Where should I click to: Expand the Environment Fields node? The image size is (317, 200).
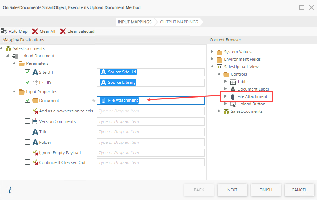point(212,59)
